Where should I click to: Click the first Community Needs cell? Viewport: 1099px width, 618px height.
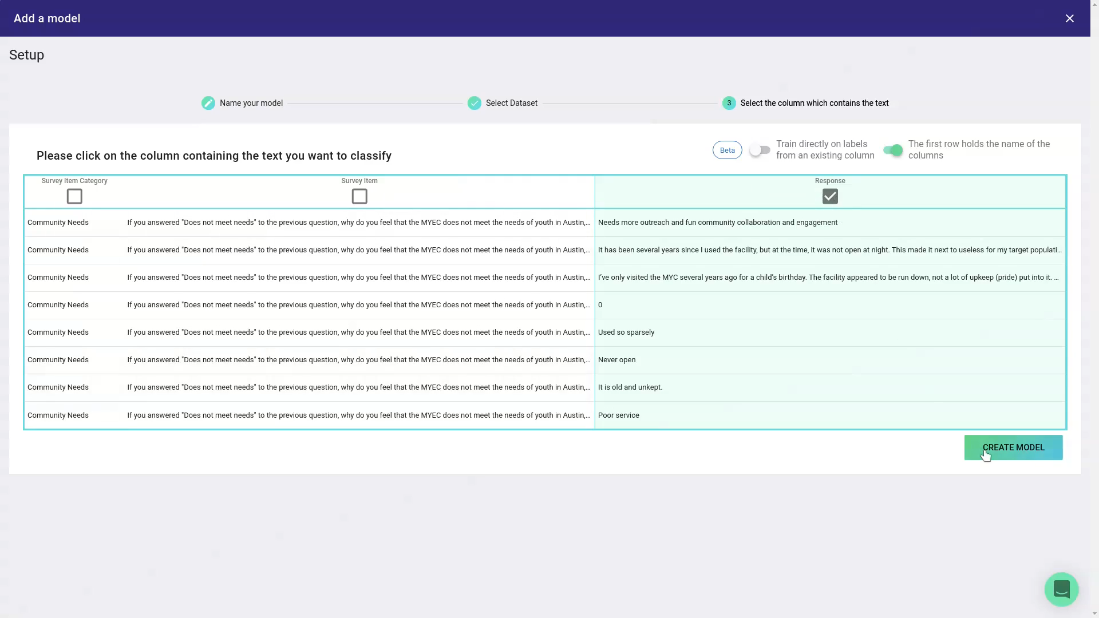[x=58, y=223]
